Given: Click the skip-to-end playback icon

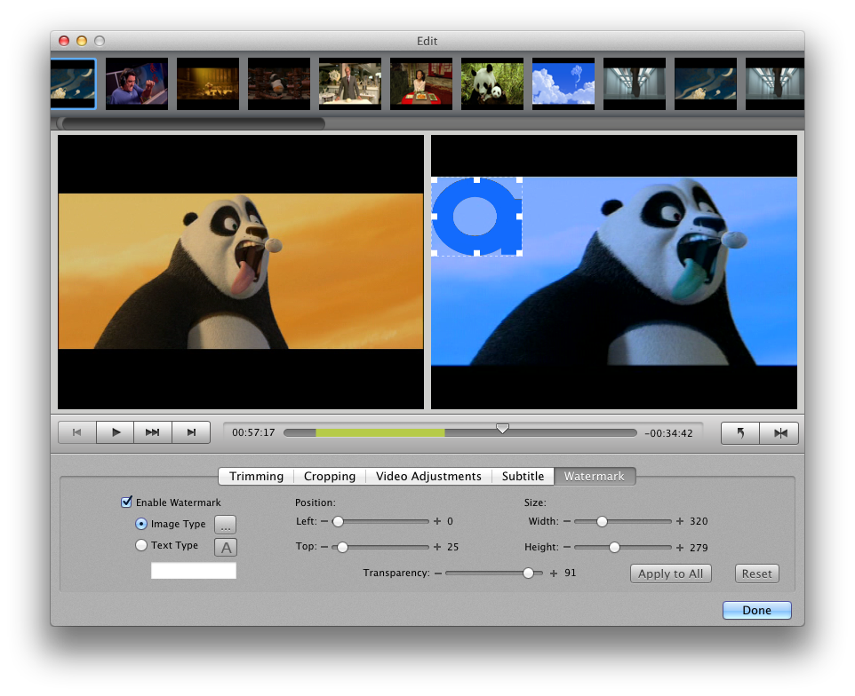Looking at the screenshot, I should [x=191, y=432].
